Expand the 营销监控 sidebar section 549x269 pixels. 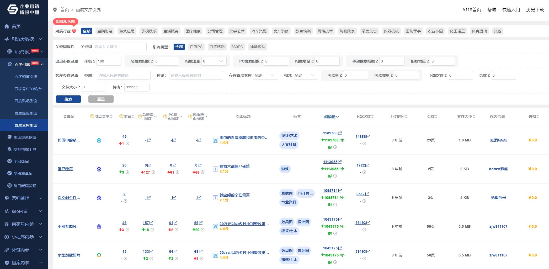(24, 198)
